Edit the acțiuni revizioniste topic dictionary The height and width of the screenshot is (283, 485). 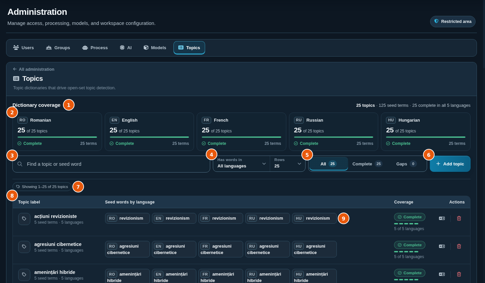(442, 218)
